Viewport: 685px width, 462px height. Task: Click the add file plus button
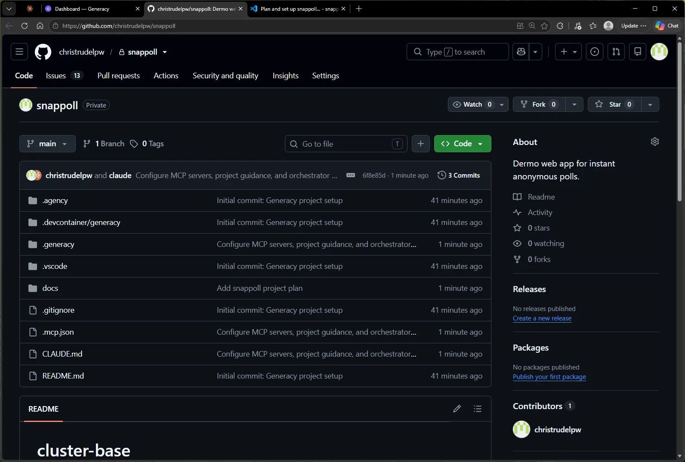coord(421,144)
